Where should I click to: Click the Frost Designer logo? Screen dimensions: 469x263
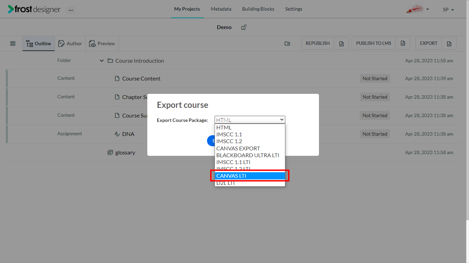point(34,9)
